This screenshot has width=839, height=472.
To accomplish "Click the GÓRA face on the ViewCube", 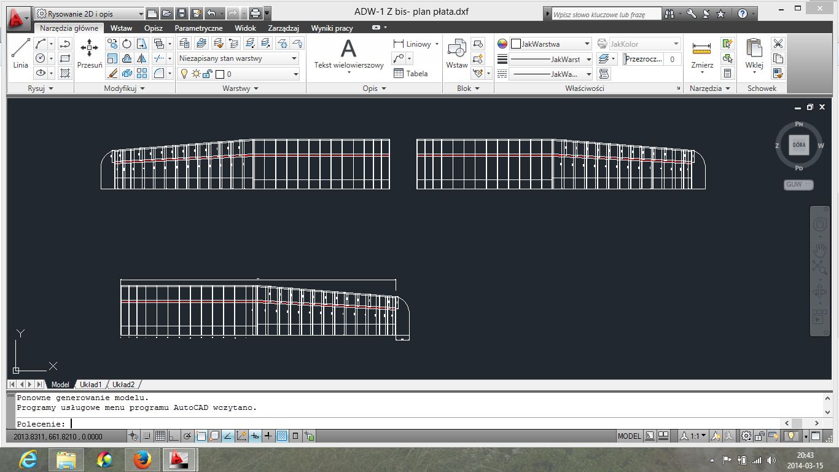I will (x=799, y=145).
